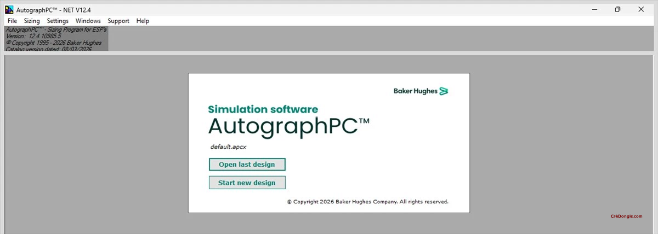Restore down the AutographPC window

click(x=617, y=9)
